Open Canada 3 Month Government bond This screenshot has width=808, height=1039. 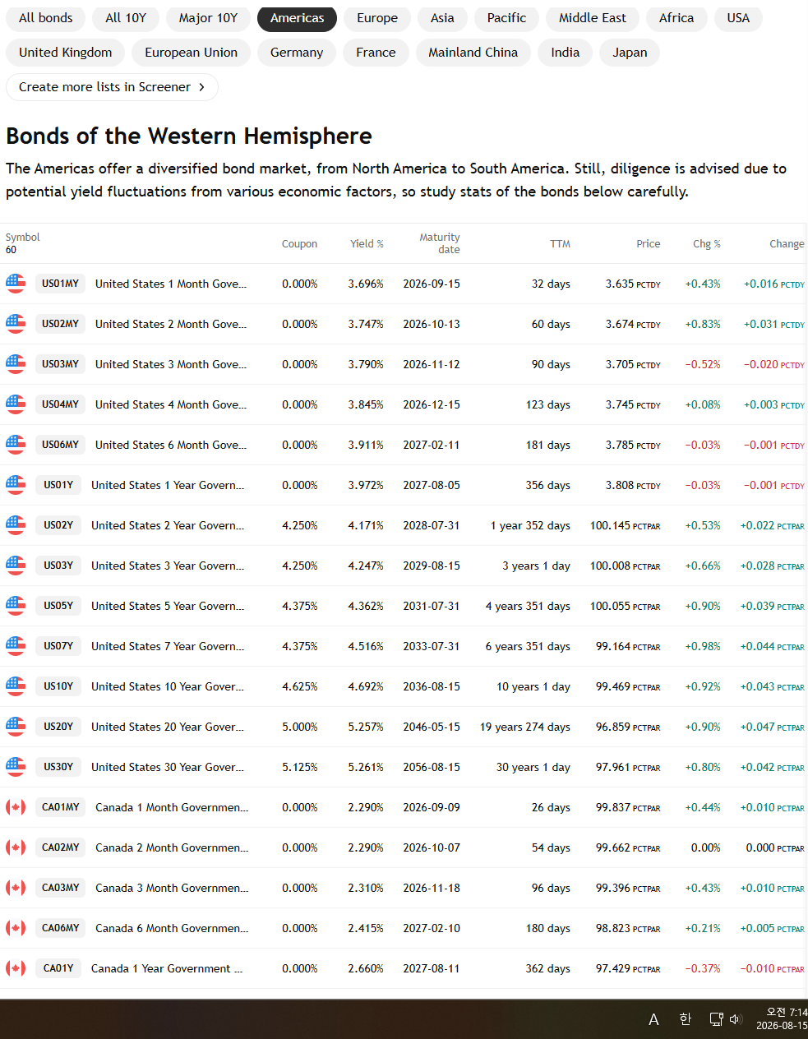[x=172, y=888]
